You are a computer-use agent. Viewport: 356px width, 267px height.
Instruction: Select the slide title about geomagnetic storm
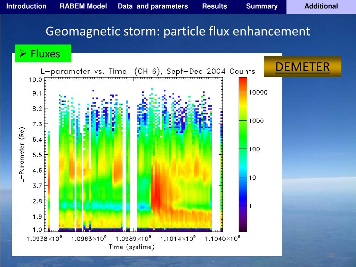click(x=178, y=31)
